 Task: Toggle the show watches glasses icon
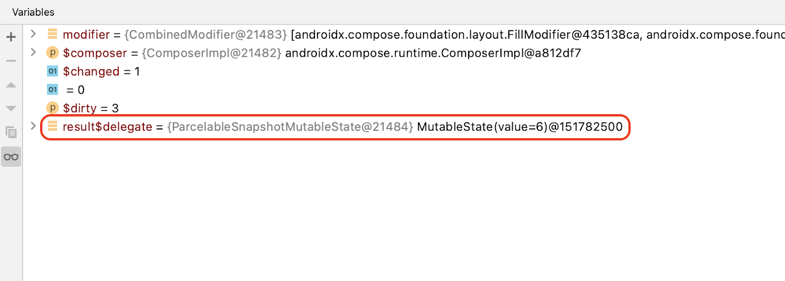[x=11, y=157]
